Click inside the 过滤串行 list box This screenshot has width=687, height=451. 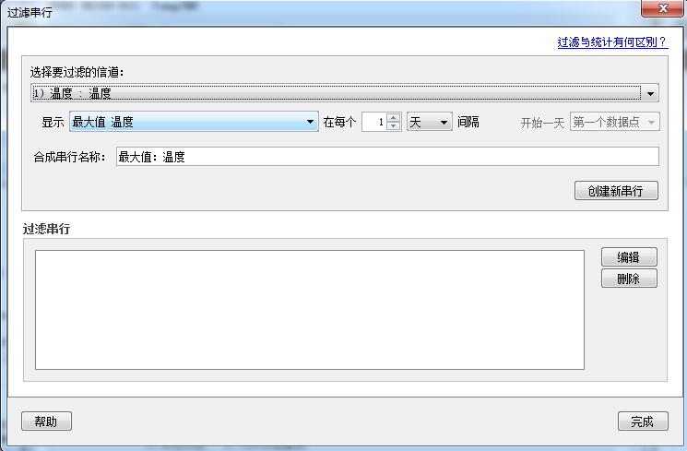[x=309, y=309]
